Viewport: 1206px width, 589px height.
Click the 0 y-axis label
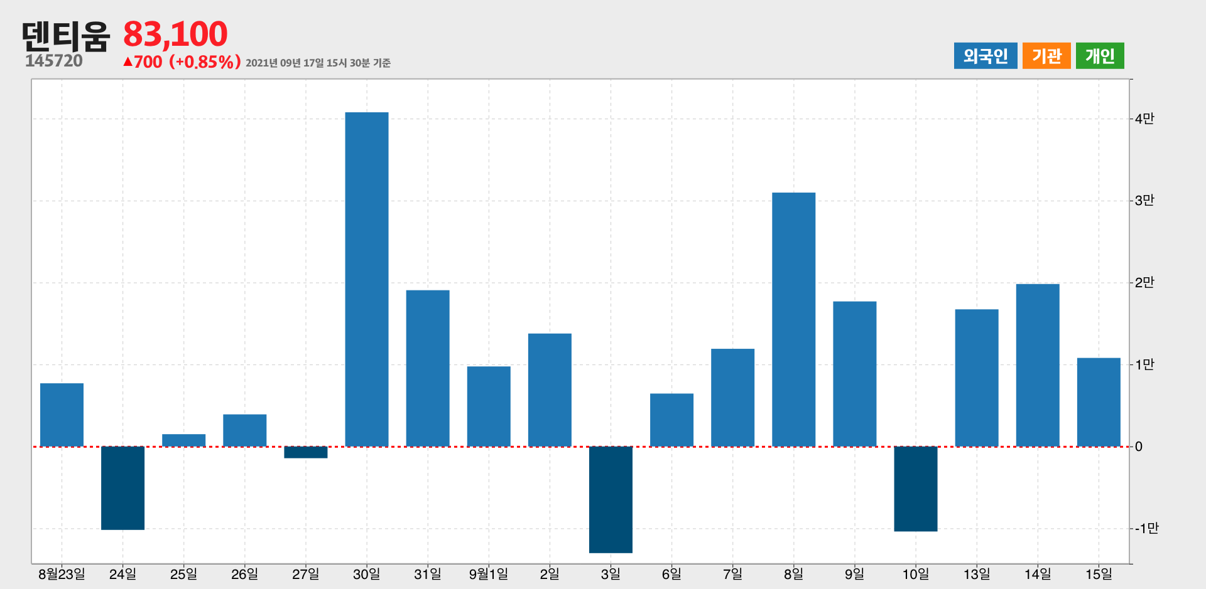[1139, 447]
